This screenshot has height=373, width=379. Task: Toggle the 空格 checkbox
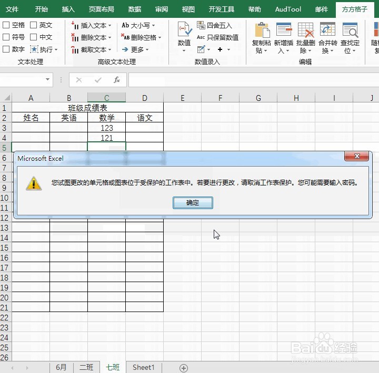point(6,25)
